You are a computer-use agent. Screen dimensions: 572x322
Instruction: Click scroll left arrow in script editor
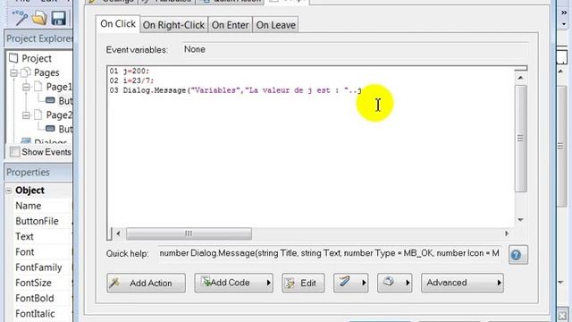pos(118,233)
